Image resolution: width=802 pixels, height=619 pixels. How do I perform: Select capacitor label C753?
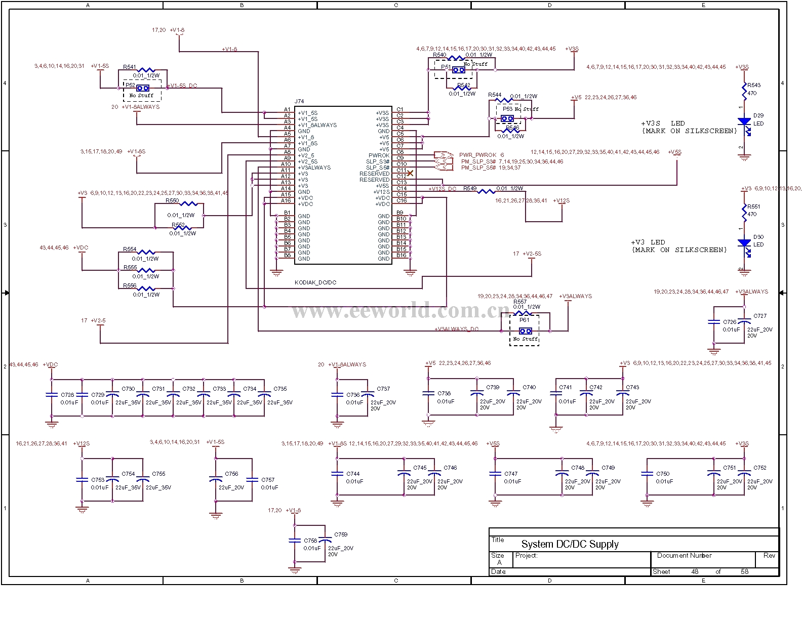pos(98,480)
